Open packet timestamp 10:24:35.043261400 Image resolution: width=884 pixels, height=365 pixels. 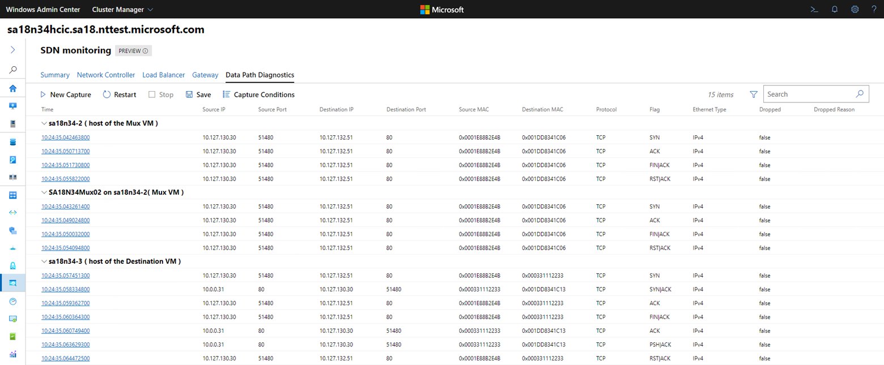[x=66, y=207]
